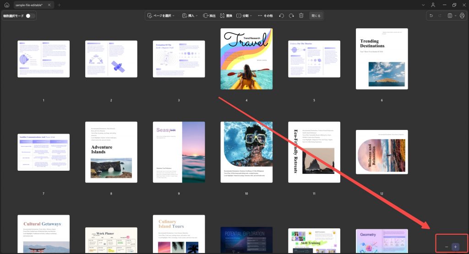The height and width of the screenshot is (254, 469).
Task: Open the ページを選択 dropdown
Action: 161,16
